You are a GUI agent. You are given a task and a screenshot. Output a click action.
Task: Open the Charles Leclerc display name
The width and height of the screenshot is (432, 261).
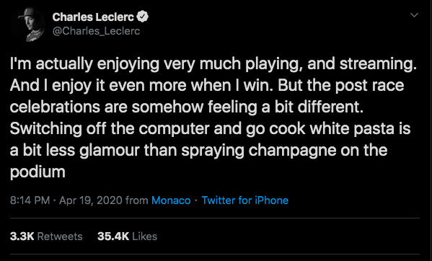(93, 17)
